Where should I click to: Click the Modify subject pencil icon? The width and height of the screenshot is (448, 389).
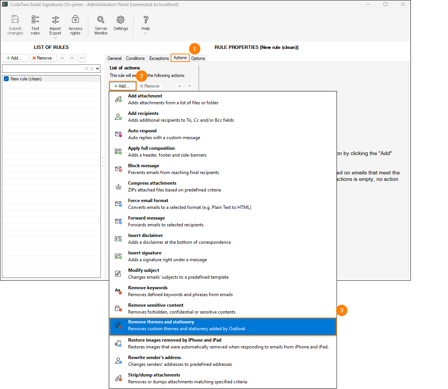pos(118,274)
